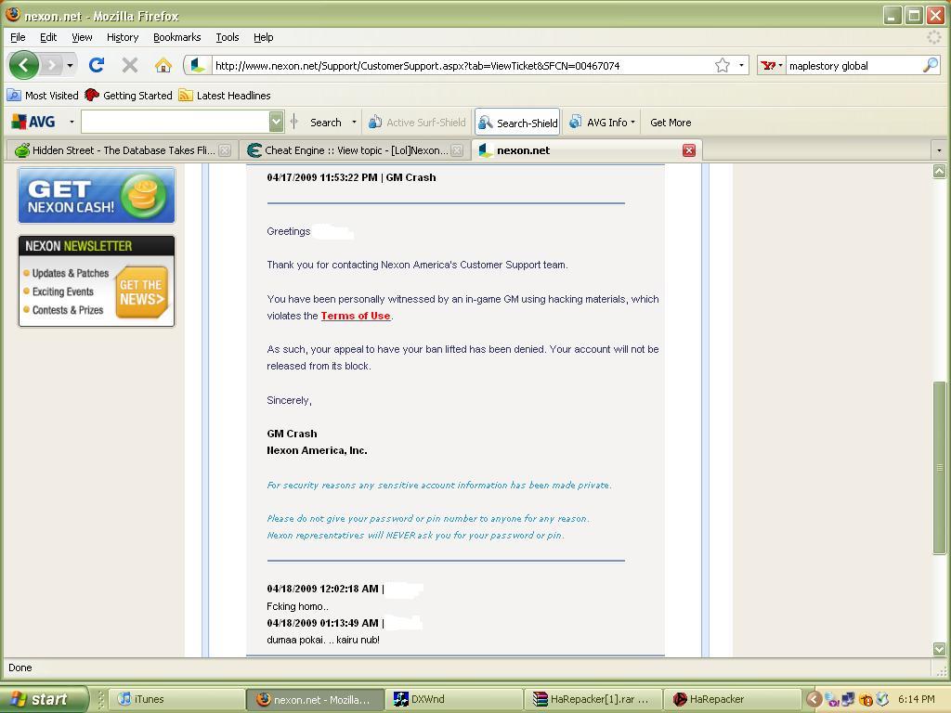Expand the AVG search field dropdown
951x713 pixels.
click(x=276, y=122)
